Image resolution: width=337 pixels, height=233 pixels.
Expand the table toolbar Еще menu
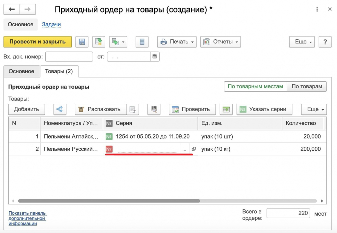pos(314,109)
